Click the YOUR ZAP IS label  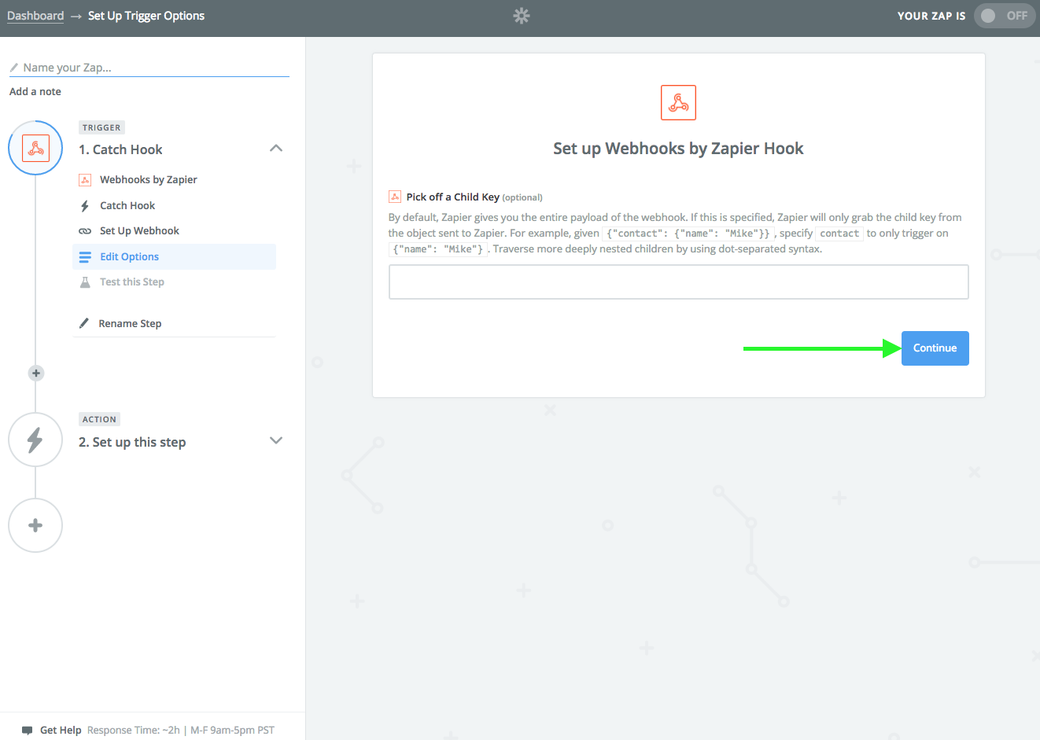click(x=931, y=16)
